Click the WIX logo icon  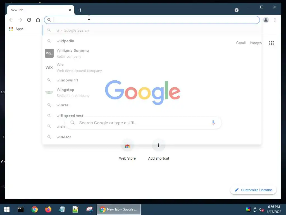(49, 67)
